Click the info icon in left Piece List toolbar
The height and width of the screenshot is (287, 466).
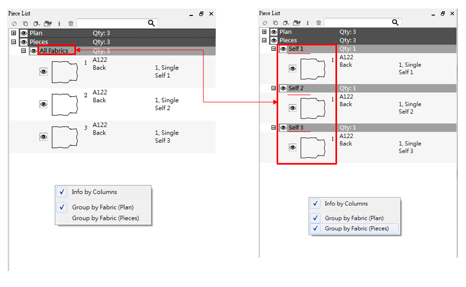point(59,24)
